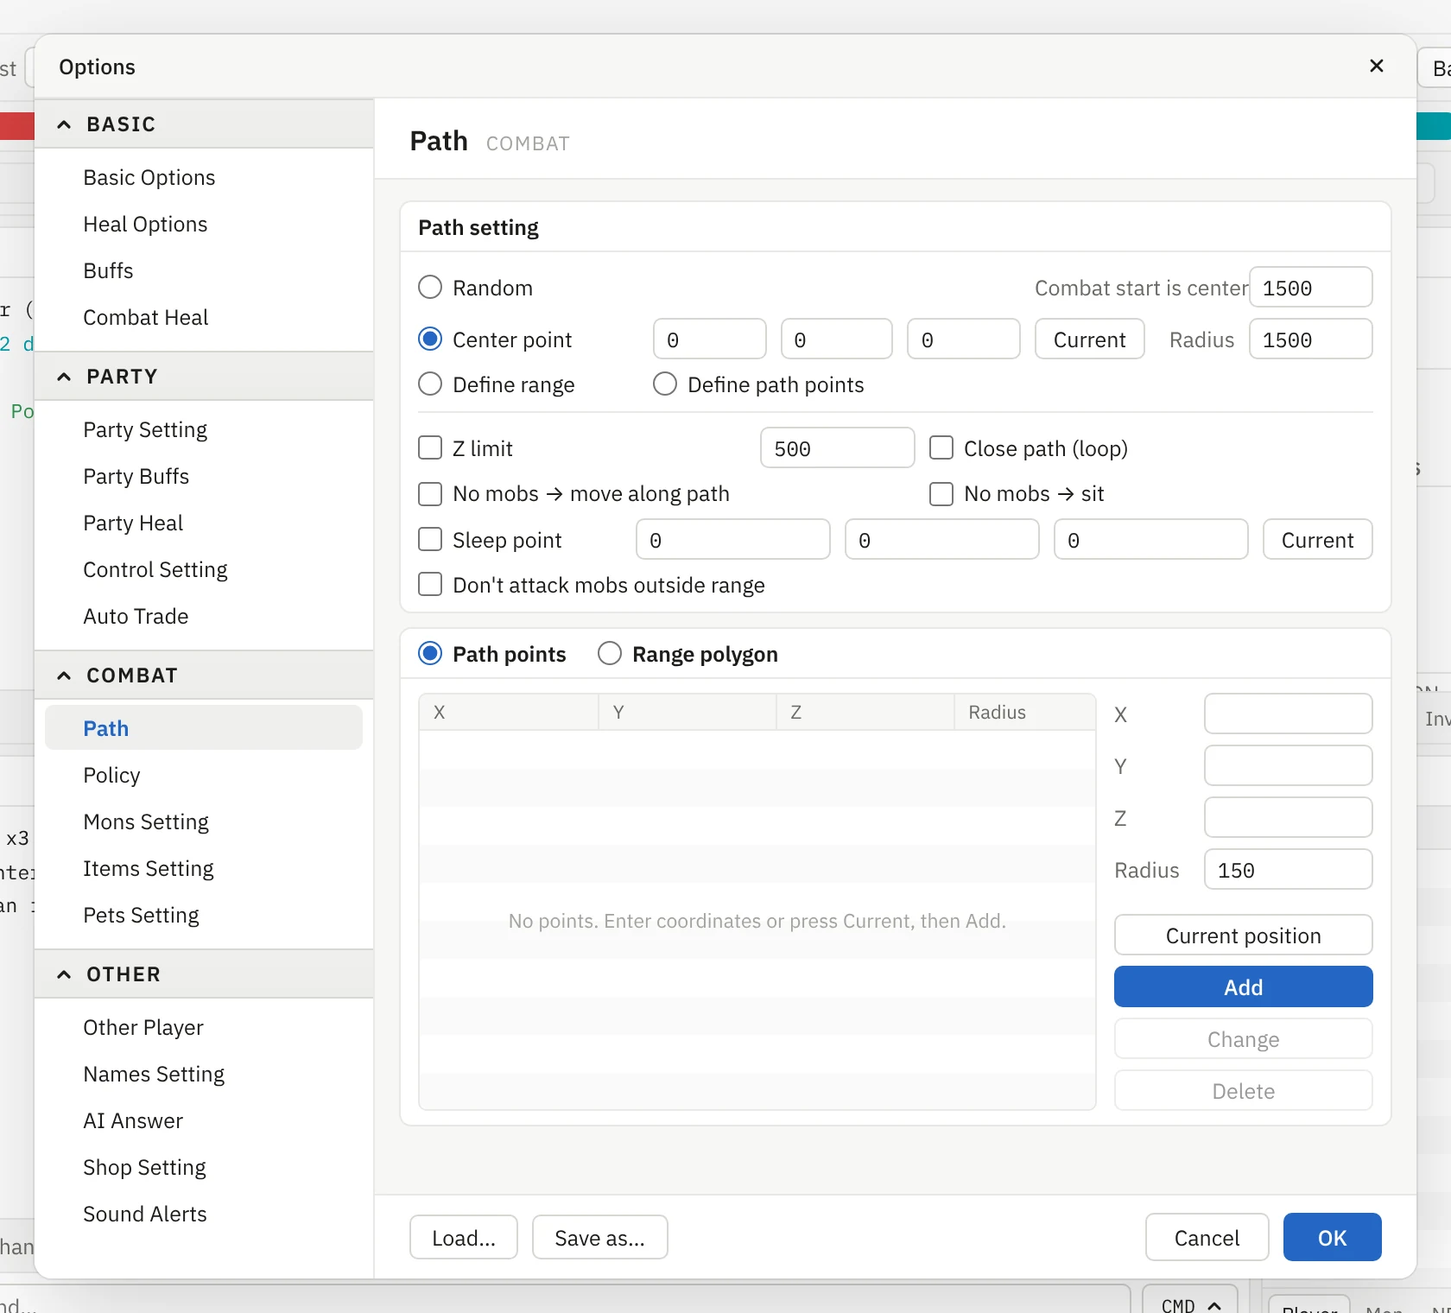Click the Save as... button

pos(600,1238)
